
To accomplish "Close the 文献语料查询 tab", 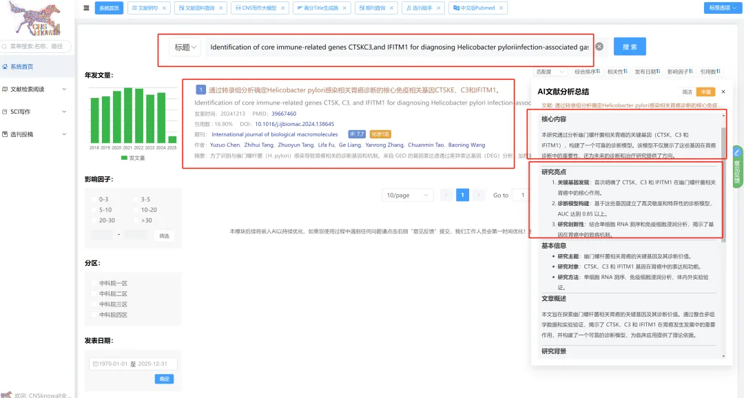I will click(x=220, y=8).
